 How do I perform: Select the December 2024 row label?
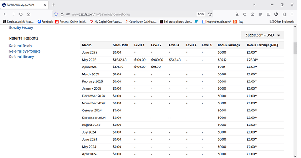(93, 96)
